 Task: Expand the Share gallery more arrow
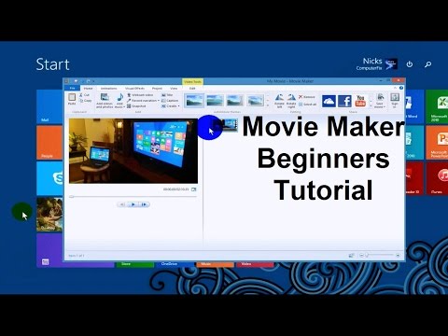click(x=371, y=105)
